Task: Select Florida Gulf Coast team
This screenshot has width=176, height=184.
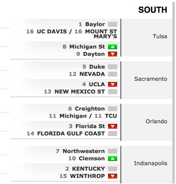Action: pyautogui.click(x=71, y=134)
